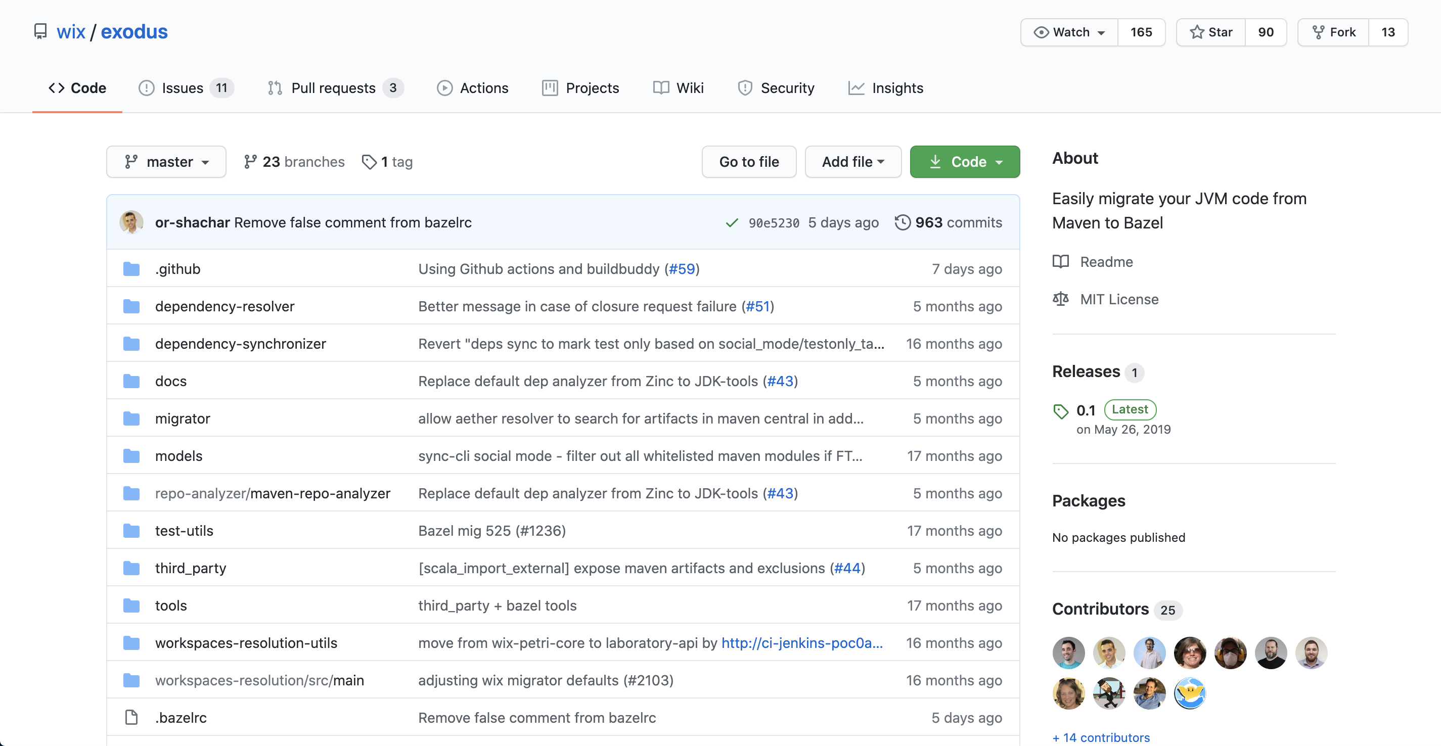Click the Fork repository button

coord(1334,32)
